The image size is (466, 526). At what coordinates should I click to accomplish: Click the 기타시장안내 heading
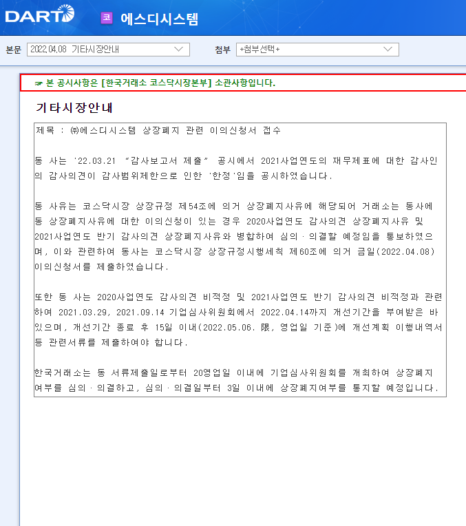tap(74, 107)
